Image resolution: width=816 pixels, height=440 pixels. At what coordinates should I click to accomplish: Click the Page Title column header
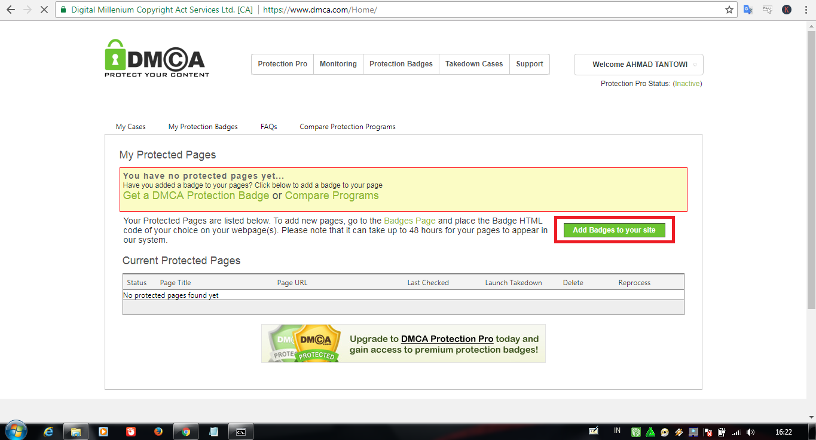click(176, 283)
